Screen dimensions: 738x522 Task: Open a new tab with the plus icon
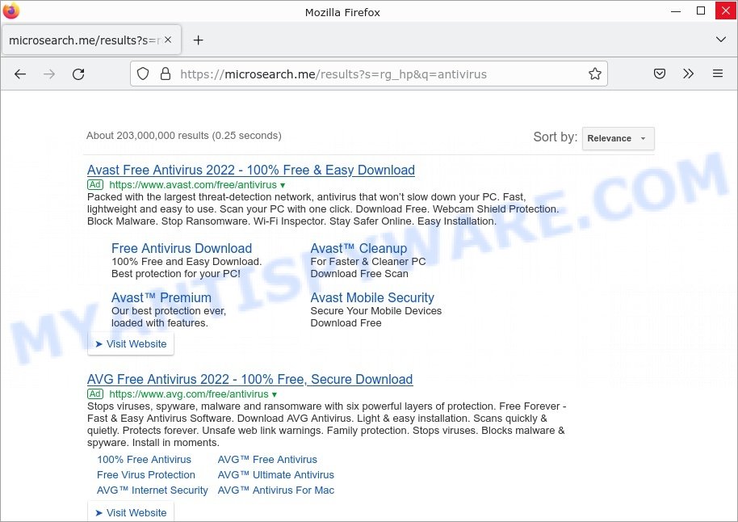199,39
